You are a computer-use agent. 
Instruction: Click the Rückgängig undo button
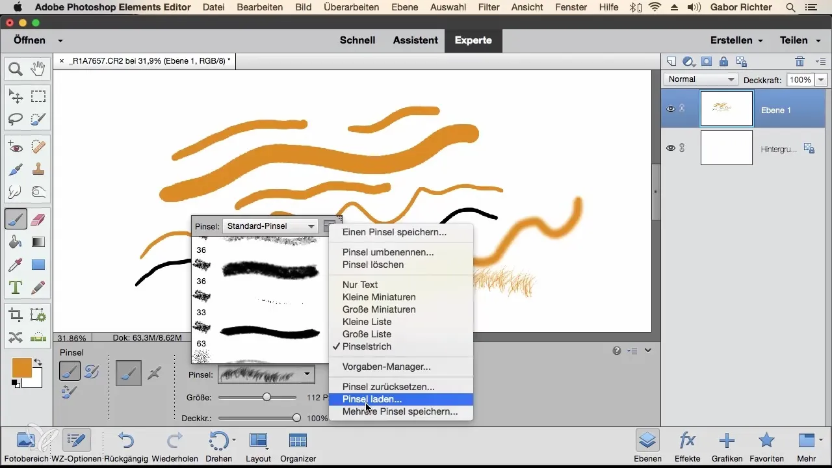tap(126, 447)
